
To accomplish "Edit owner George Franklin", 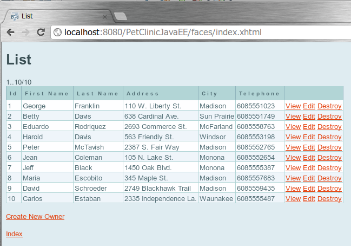I will [x=309, y=106].
